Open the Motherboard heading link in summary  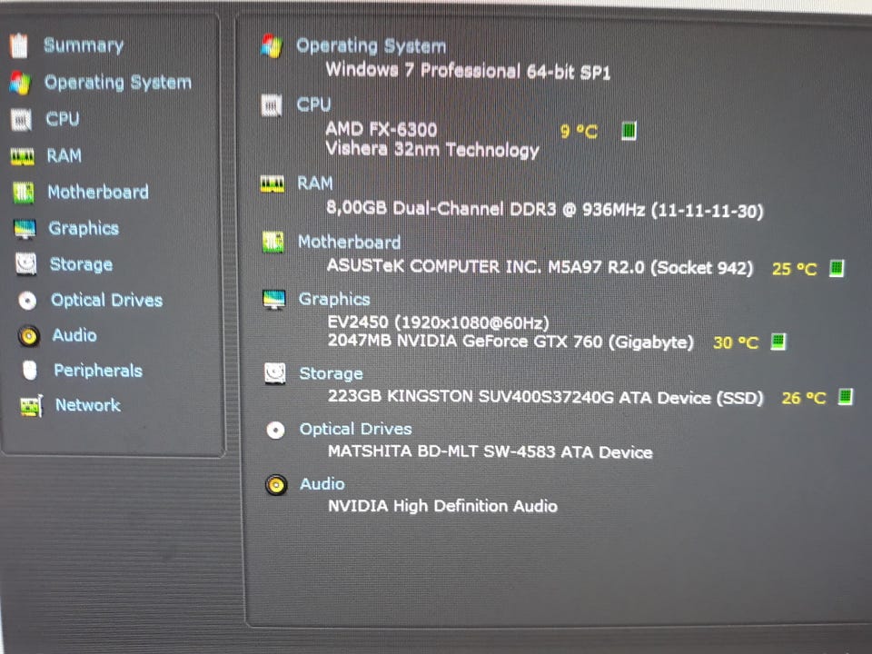(x=349, y=242)
